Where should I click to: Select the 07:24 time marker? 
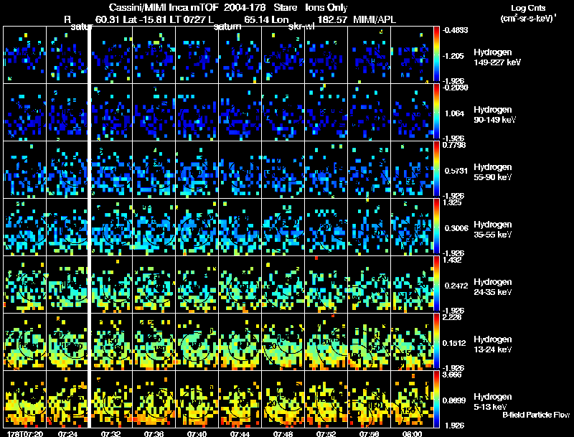click(67, 434)
